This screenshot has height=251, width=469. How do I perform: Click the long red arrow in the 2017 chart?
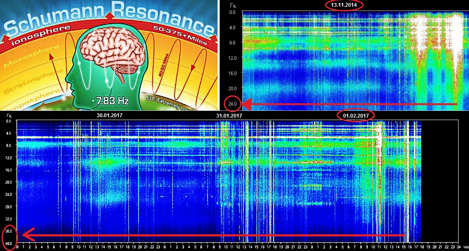213,236
